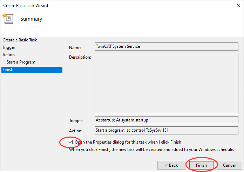Click the task wizard clock icon

coord(8,19)
